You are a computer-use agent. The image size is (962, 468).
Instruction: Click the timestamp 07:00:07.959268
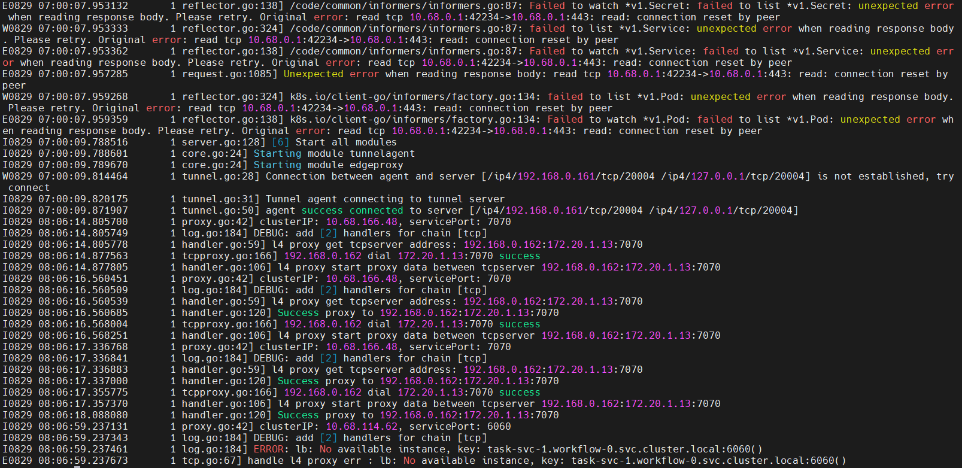click(x=83, y=97)
